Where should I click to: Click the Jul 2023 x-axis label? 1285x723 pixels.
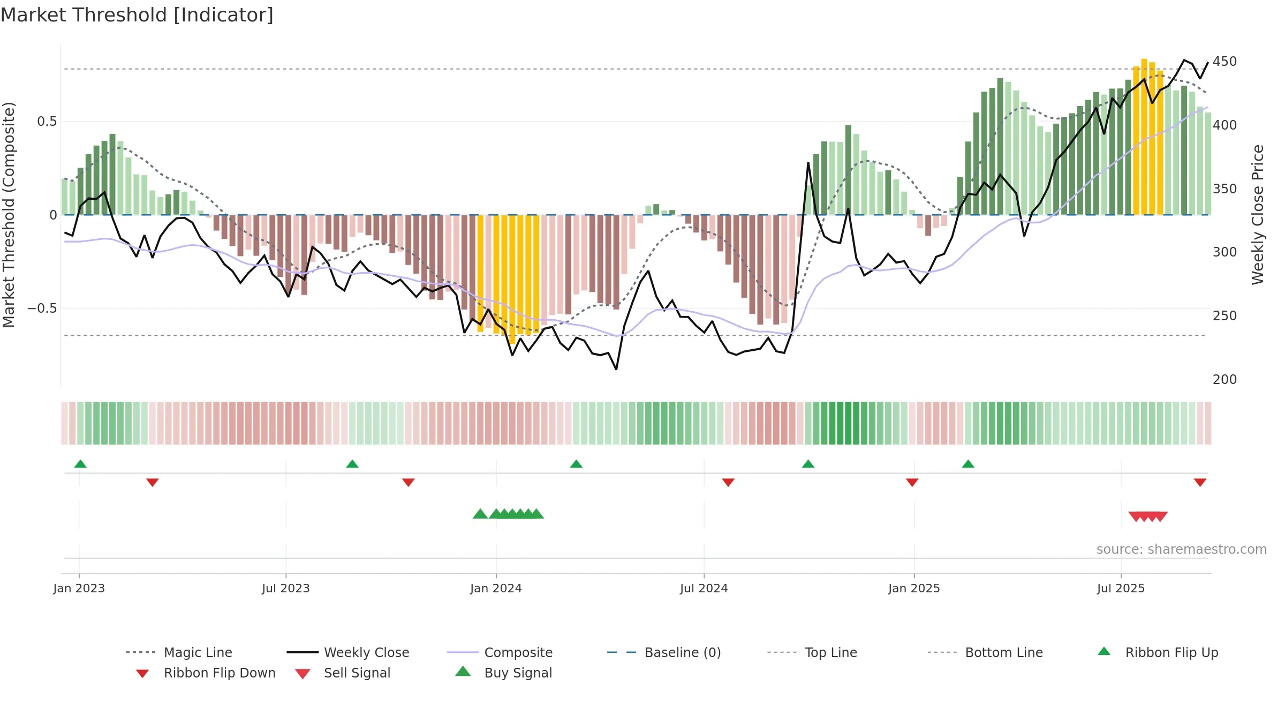286,588
